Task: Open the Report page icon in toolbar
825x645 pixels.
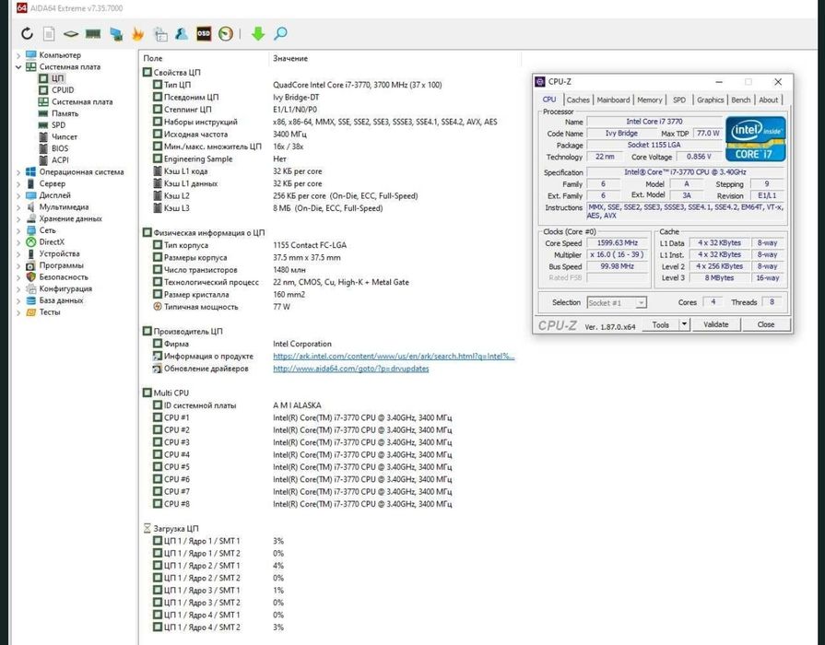Action: pyautogui.click(x=49, y=34)
